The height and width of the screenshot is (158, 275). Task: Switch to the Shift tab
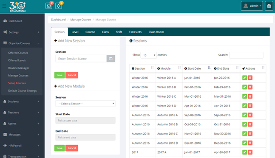coord(119,32)
